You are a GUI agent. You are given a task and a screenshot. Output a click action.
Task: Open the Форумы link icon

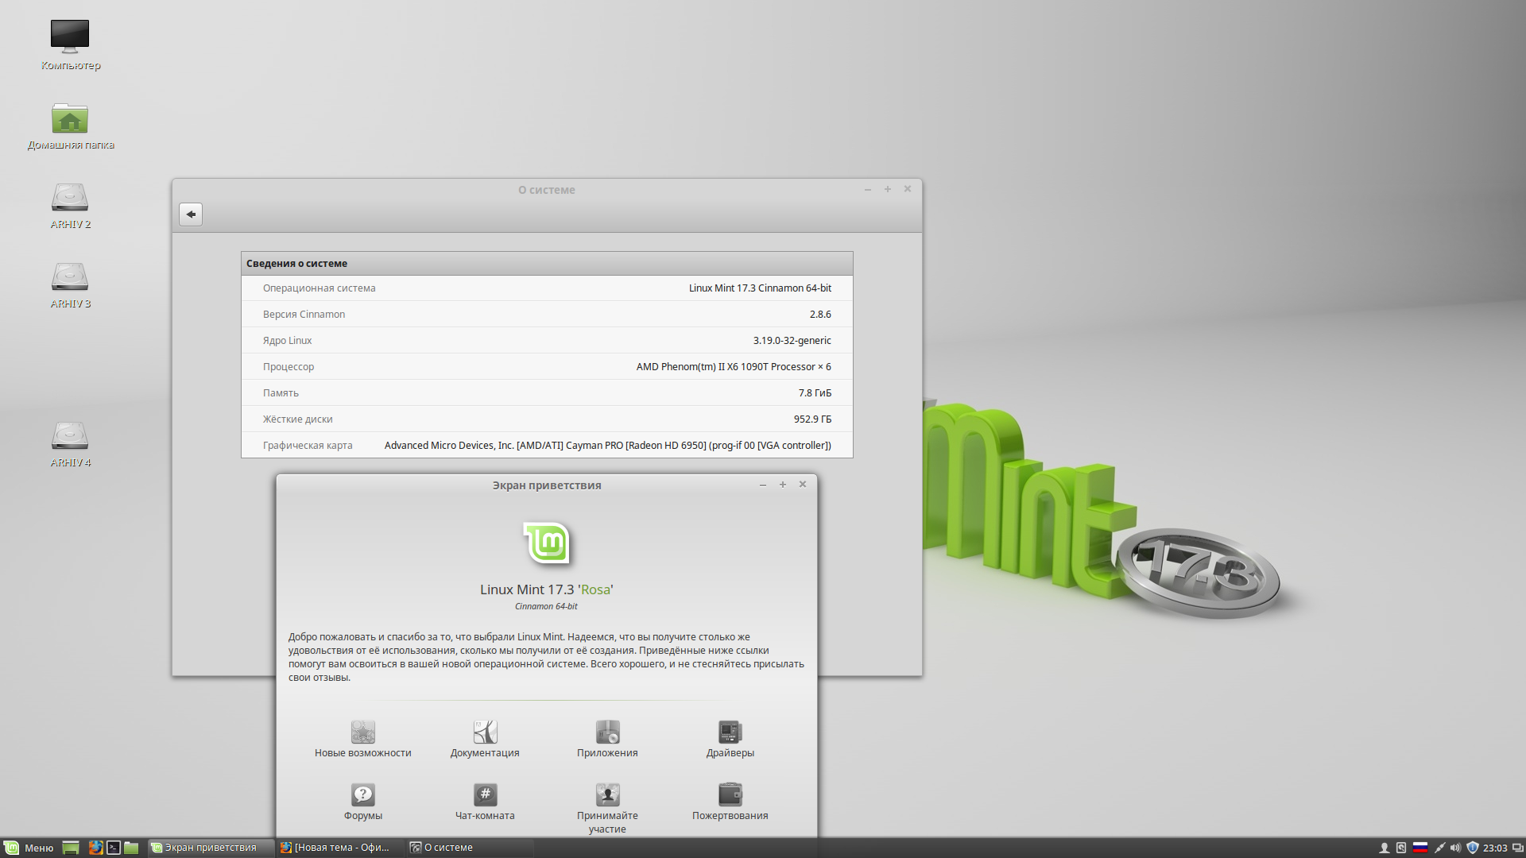(363, 794)
